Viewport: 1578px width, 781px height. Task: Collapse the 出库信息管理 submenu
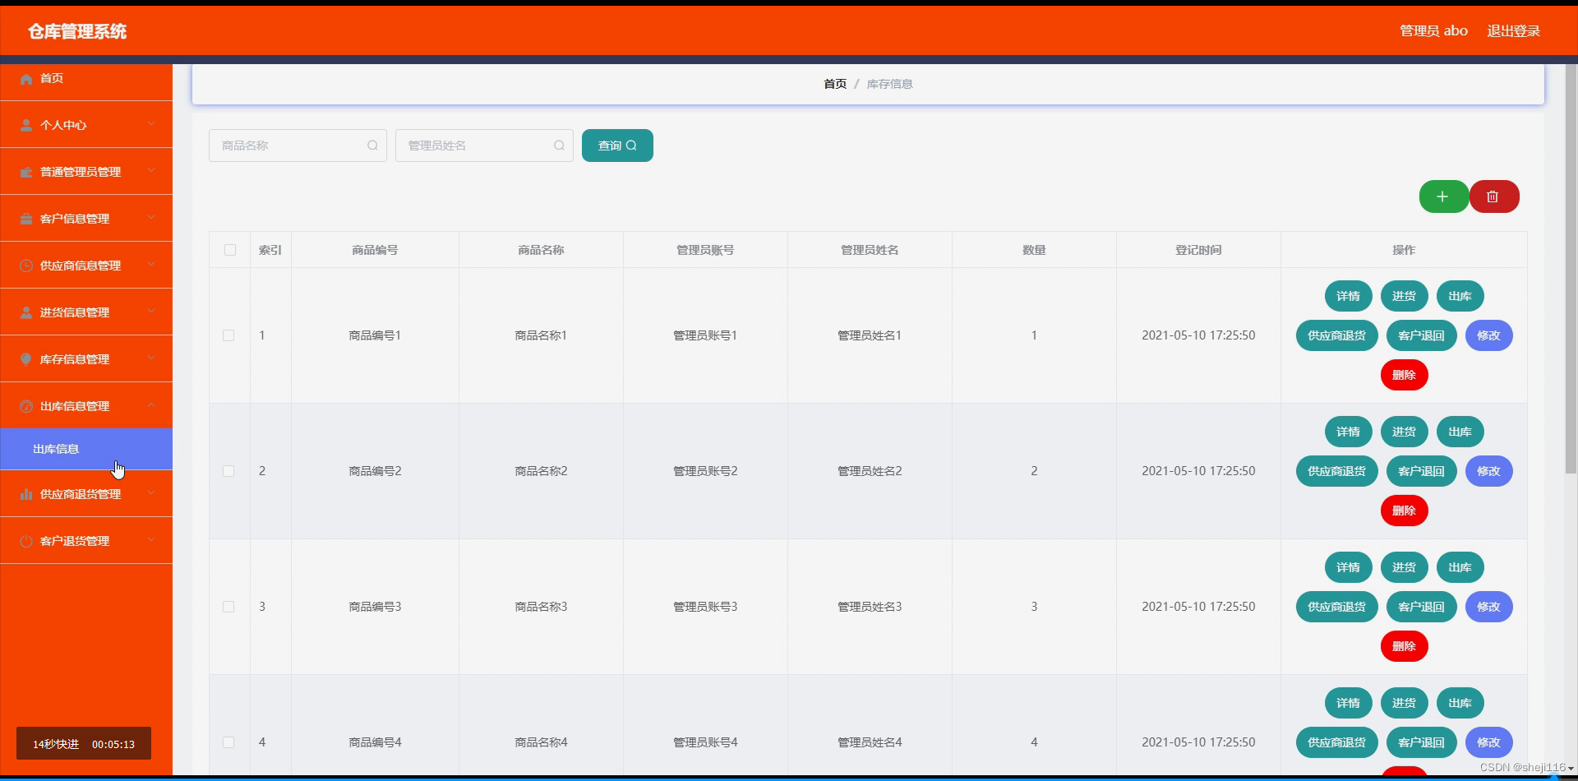coord(151,405)
